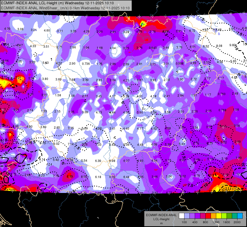The width and height of the screenshot is (247, 227).
Task: Click the wind shear value 5.60
Action: coord(140,112)
